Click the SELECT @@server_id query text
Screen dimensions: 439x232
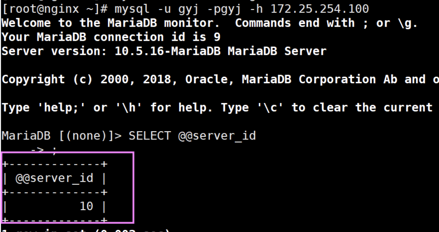192,136
